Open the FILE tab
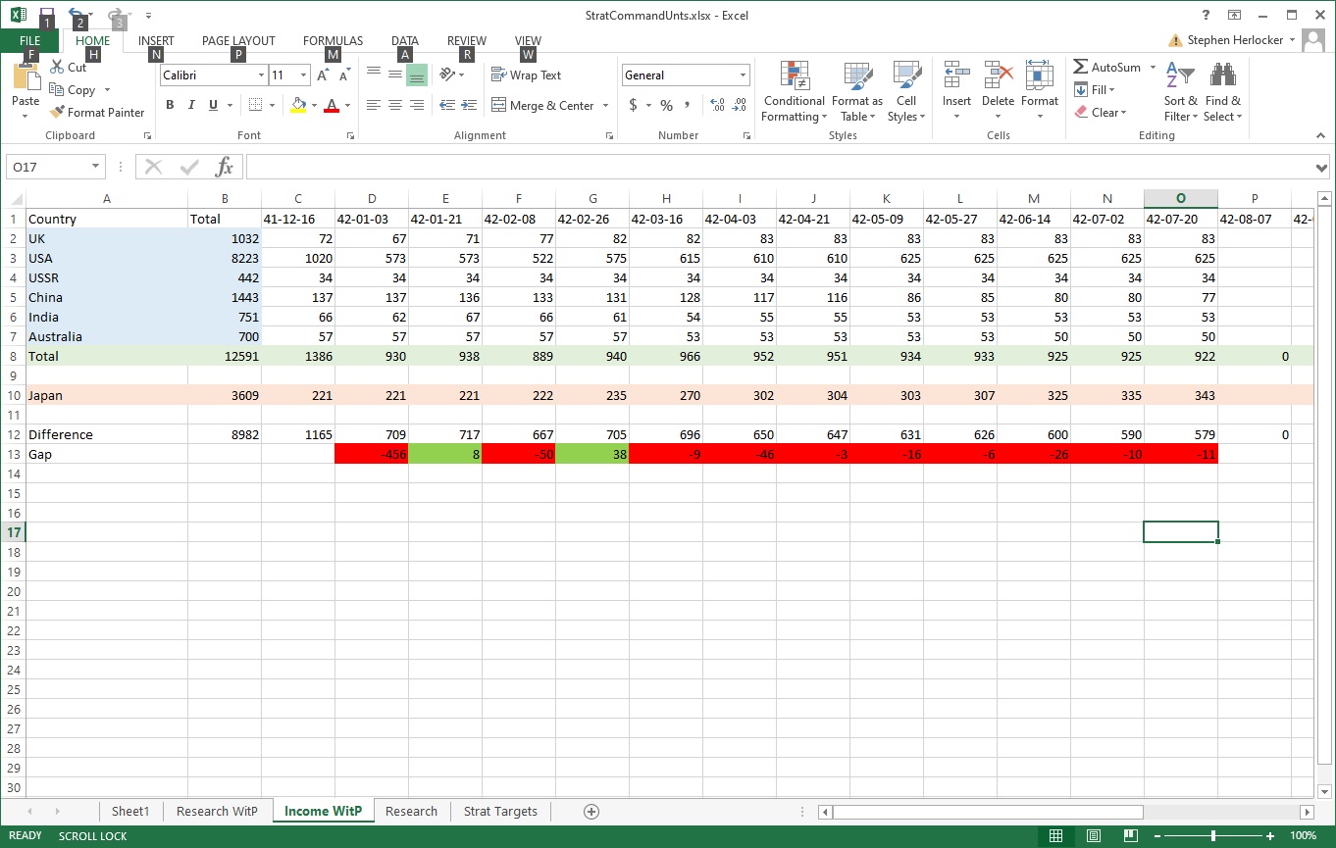 click(30, 41)
